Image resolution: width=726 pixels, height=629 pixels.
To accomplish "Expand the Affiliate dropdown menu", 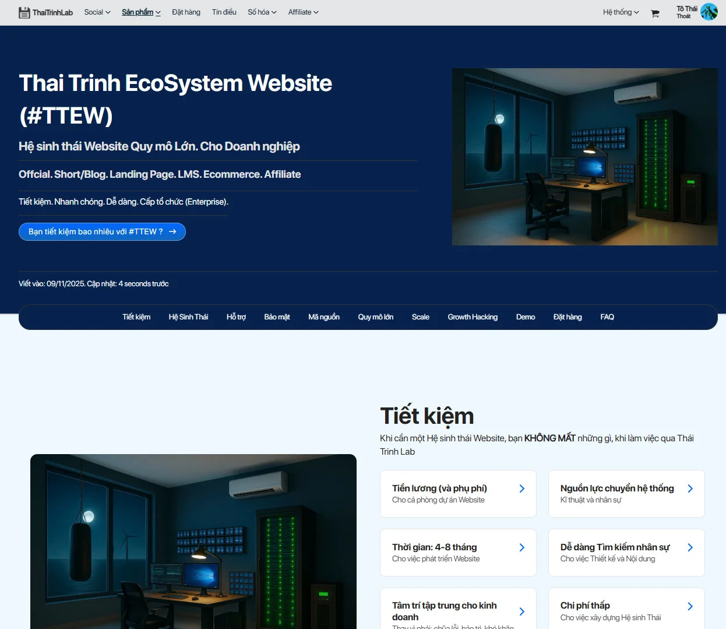I will (x=304, y=12).
